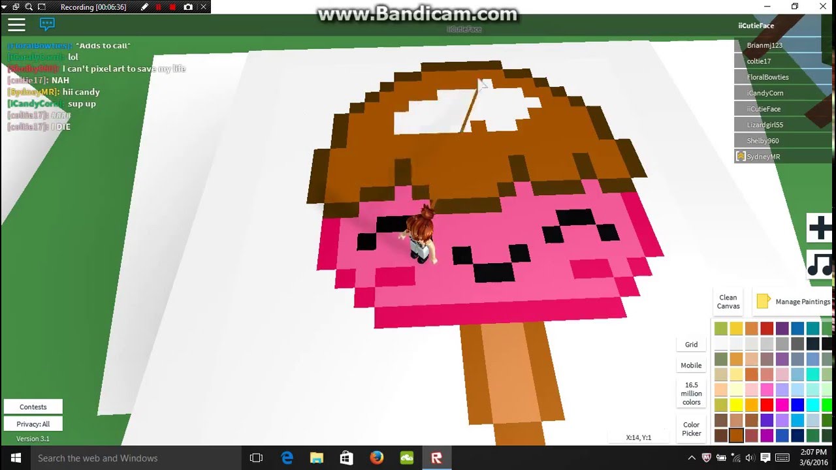Select the pure blue color swatch
836x470 pixels.
[797, 405]
